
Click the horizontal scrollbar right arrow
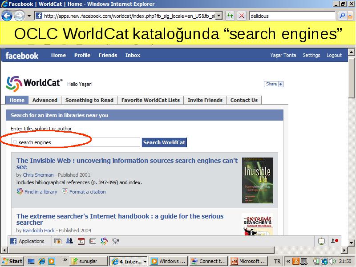click(x=344, y=250)
